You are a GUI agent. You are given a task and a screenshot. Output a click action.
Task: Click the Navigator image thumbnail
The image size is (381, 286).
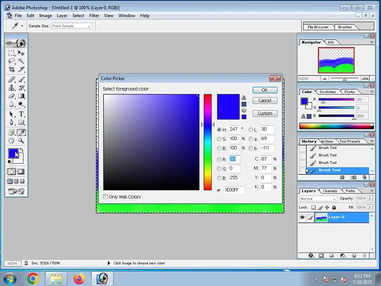coord(336,60)
